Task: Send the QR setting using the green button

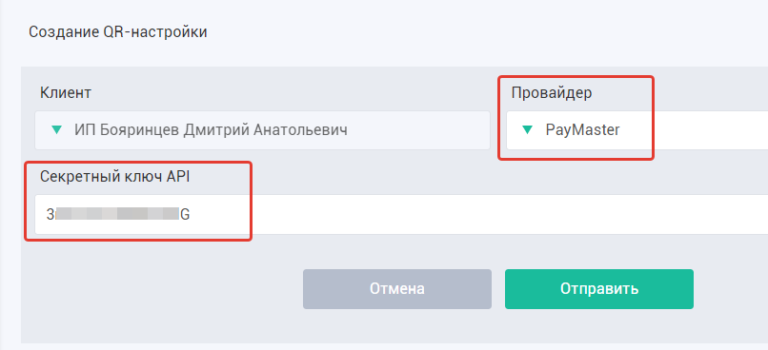Action: [599, 289]
